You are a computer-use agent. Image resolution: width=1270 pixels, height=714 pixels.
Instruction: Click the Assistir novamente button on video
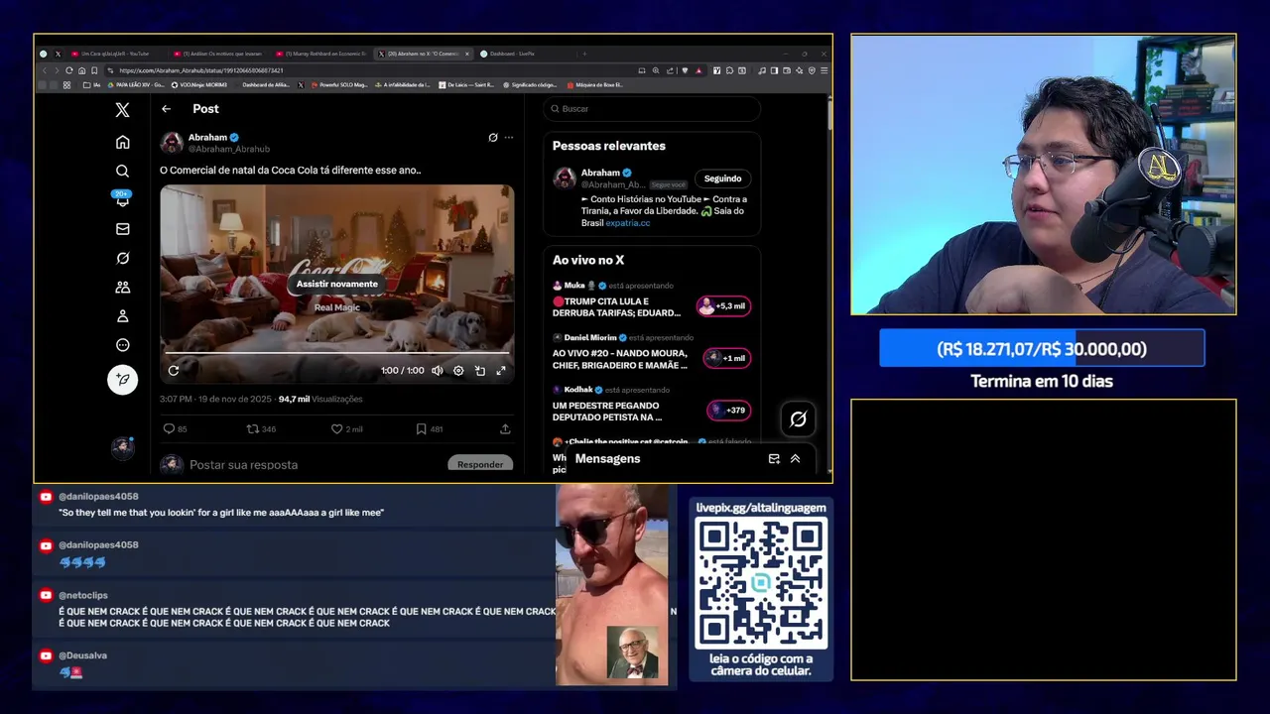click(337, 284)
